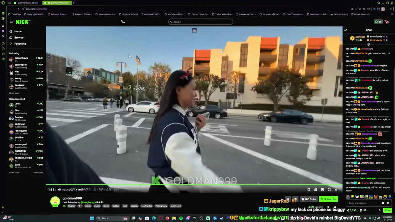
Task: Open the clock and date flyout
Action: click(x=387, y=218)
